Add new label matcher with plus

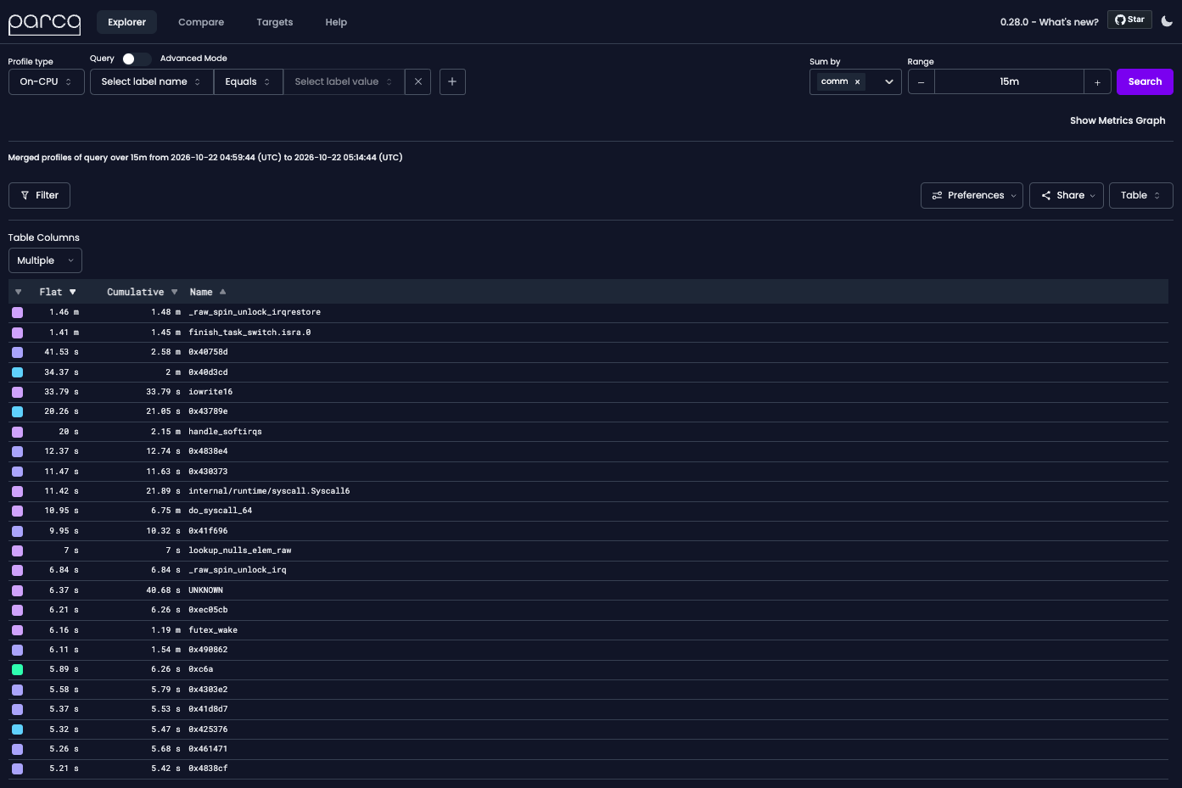pos(452,81)
